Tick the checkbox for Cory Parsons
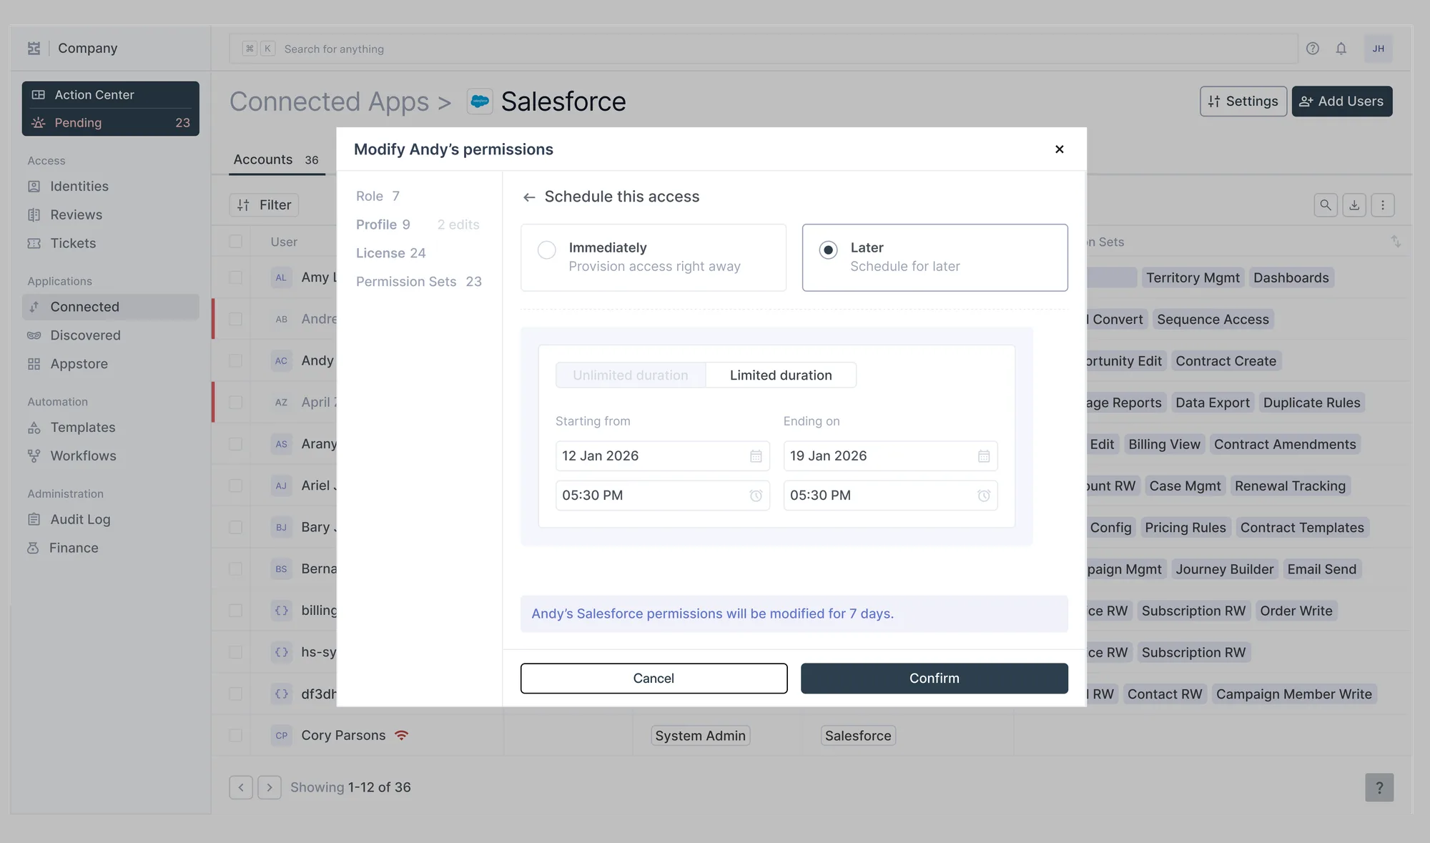Viewport: 1430px width, 843px height. pos(235,735)
